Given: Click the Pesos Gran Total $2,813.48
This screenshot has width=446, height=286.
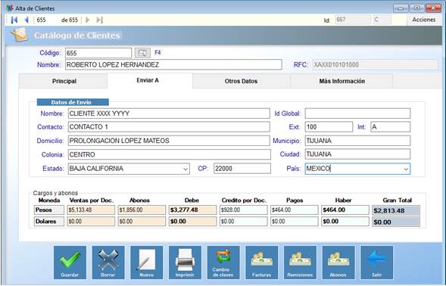Looking at the screenshot, I should coord(396,210).
